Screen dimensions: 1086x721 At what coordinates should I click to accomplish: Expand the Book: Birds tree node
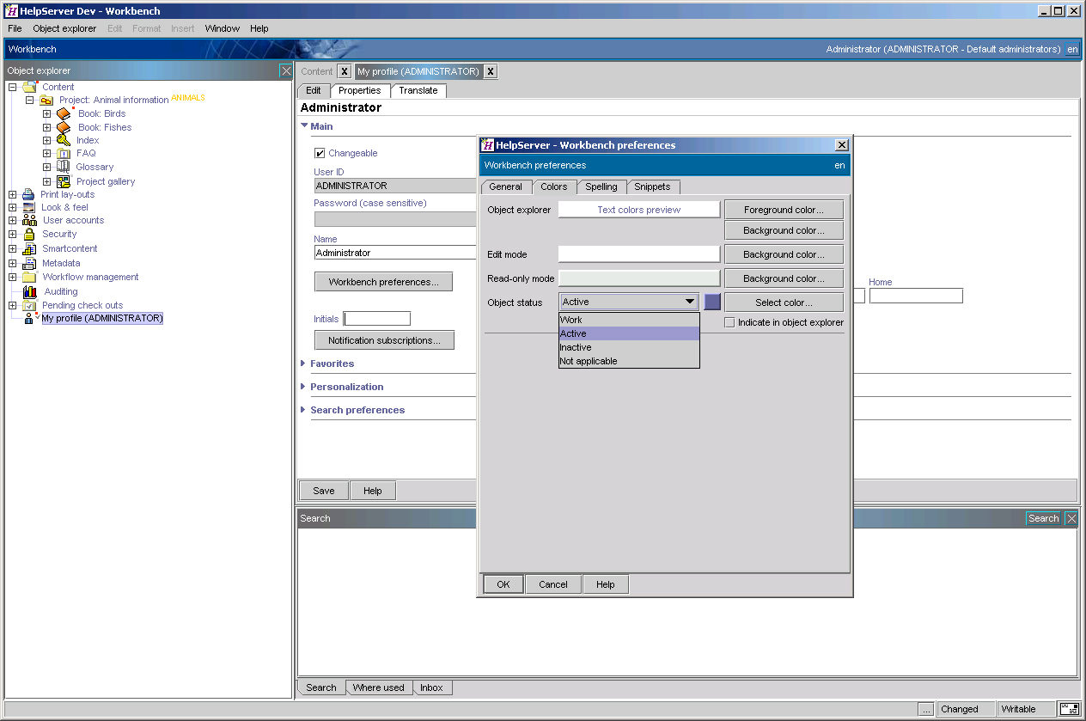48,113
